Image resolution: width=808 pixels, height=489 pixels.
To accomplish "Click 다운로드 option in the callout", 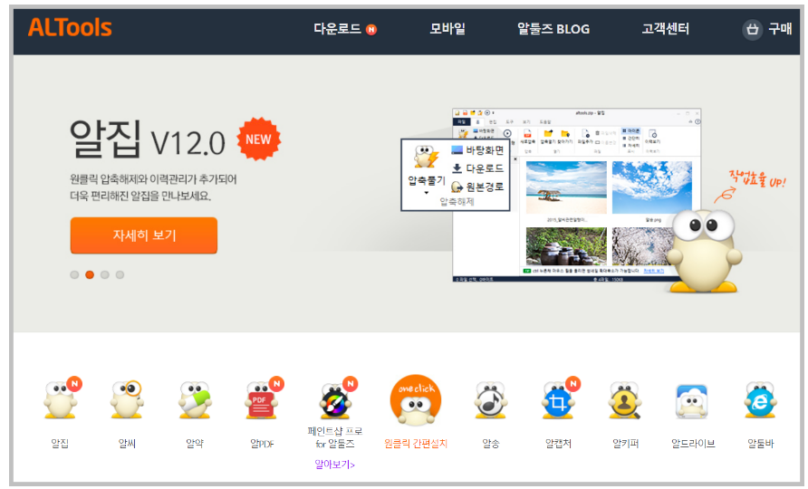I will tap(477, 168).
